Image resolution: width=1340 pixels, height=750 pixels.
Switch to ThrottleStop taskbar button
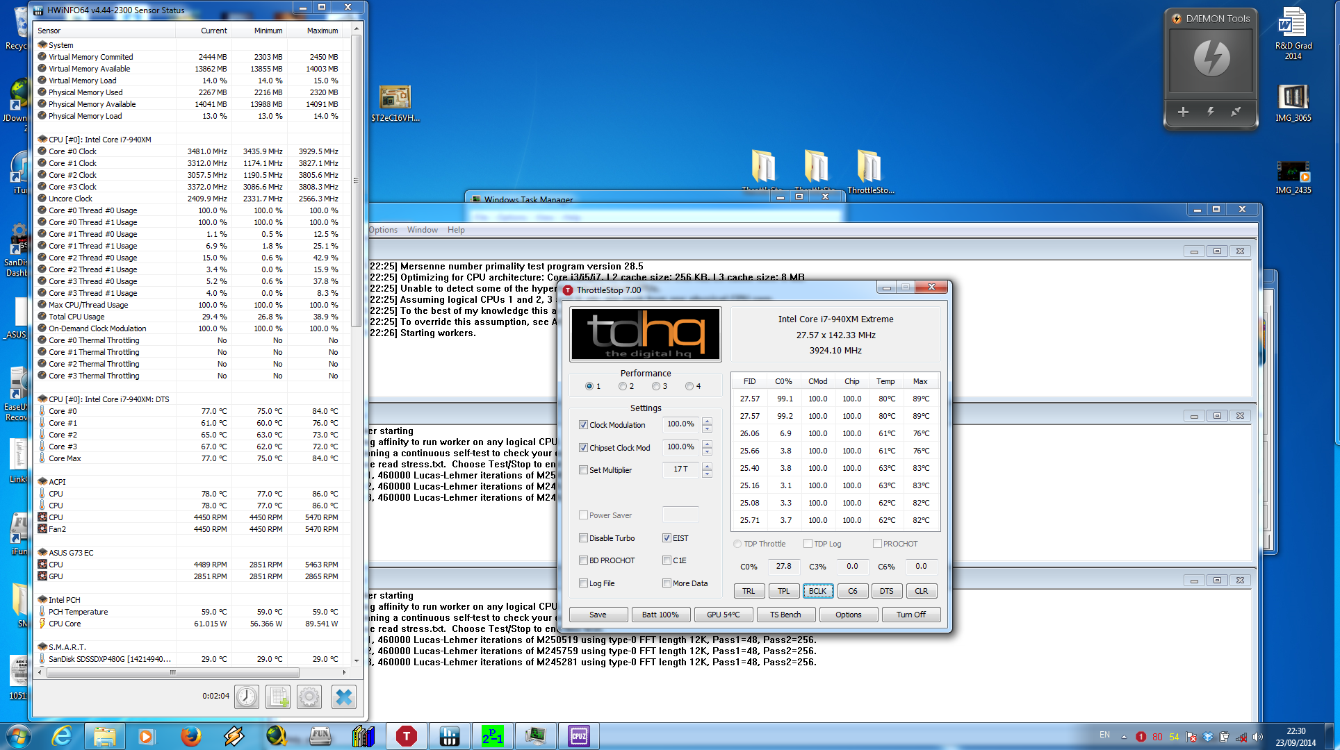[x=407, y=736]
